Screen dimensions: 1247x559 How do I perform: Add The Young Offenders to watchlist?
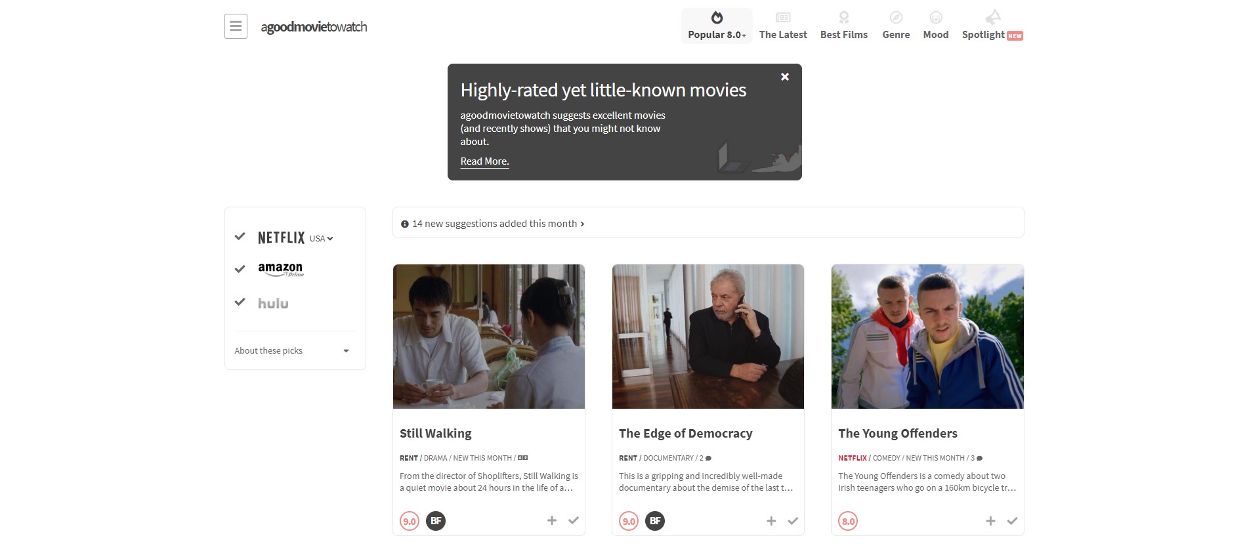click(x=990, y=521)
